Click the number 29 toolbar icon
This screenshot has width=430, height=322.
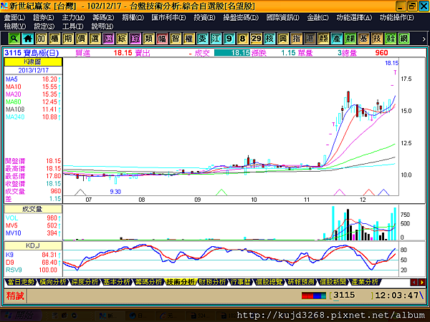click(256, 39)
